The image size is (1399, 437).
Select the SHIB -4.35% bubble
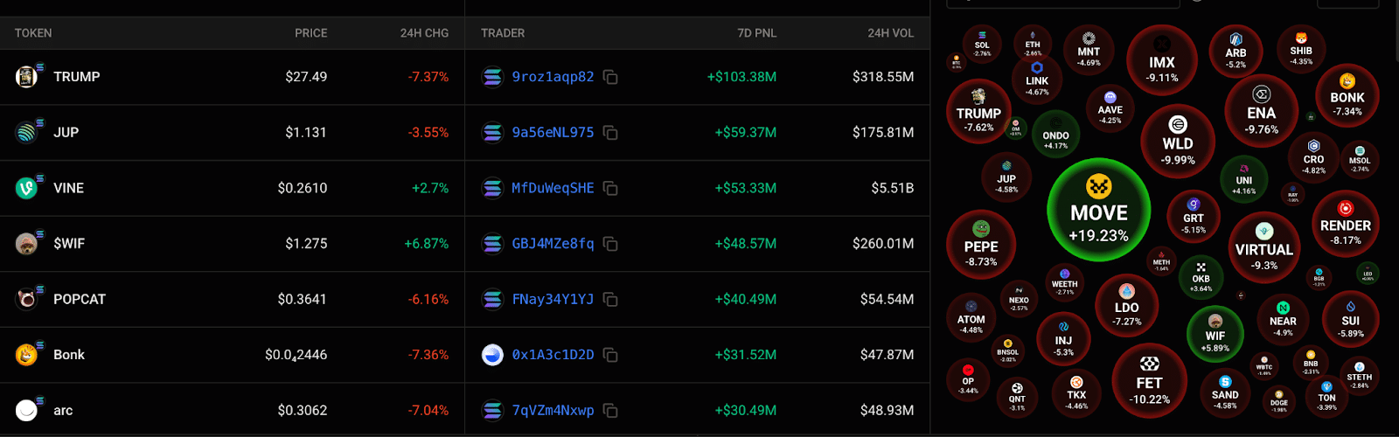1301,48
